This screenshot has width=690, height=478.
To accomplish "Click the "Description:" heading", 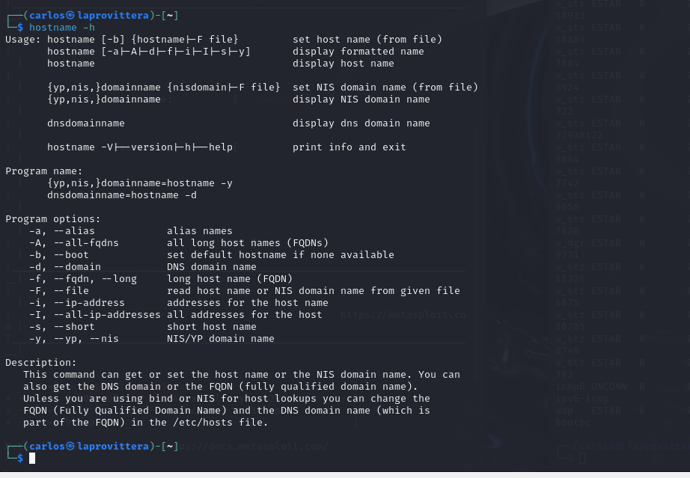I will (x=41, y=362).
